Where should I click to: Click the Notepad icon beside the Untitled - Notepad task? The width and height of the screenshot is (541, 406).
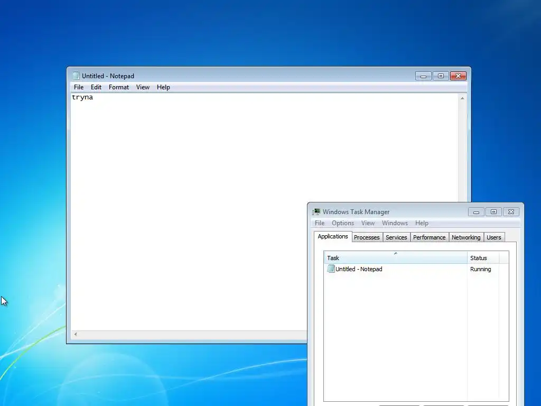click(331, 269)
